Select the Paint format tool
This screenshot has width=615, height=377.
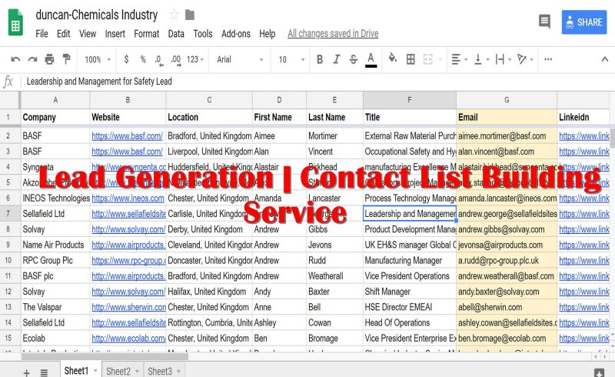(x=67, y=60)
